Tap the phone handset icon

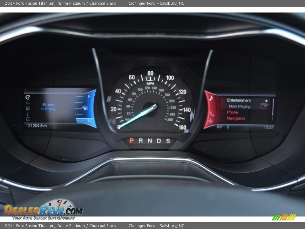pos(212,114)
